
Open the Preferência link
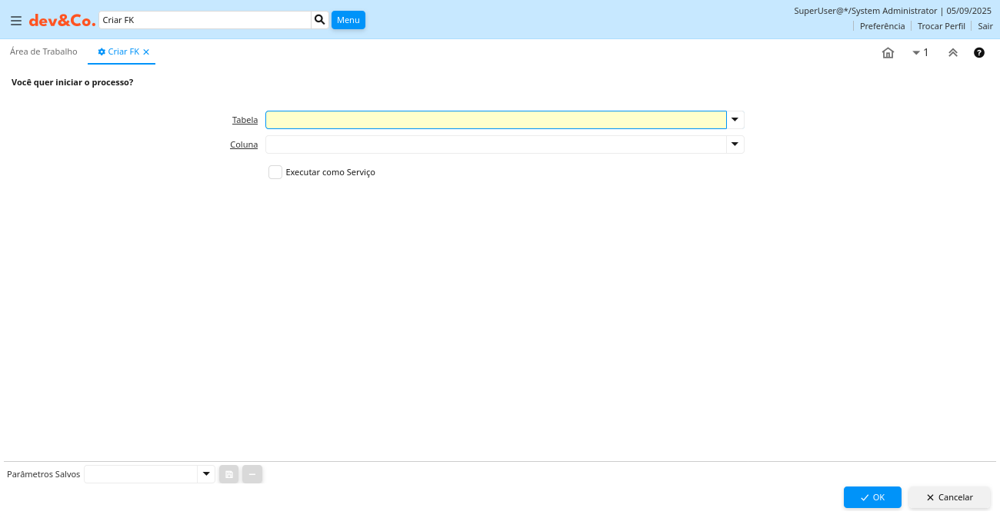[882, 26]
